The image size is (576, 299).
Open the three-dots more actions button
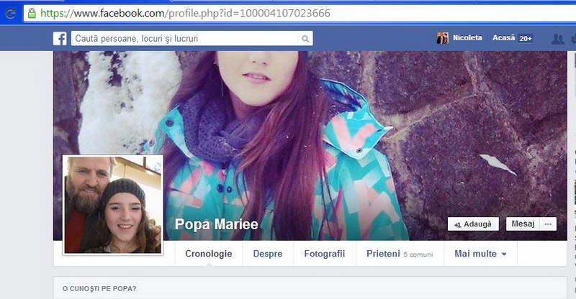549,224
